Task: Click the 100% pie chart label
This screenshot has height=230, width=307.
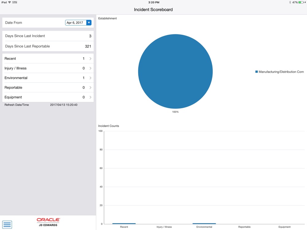Action: [x=175, y=112]
